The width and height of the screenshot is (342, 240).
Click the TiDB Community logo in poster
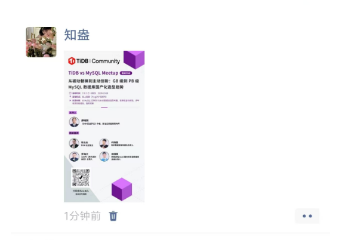(94, 61)
